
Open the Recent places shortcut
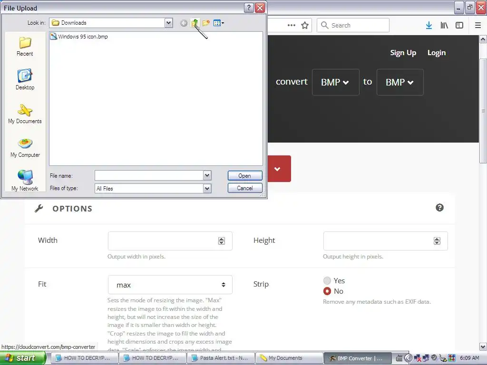click(x=25, y=47)
